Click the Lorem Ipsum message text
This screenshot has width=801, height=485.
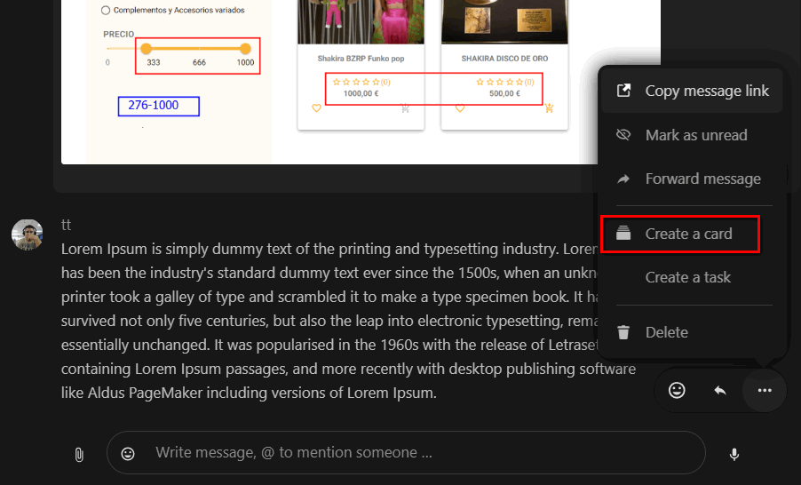coord(348,321)
